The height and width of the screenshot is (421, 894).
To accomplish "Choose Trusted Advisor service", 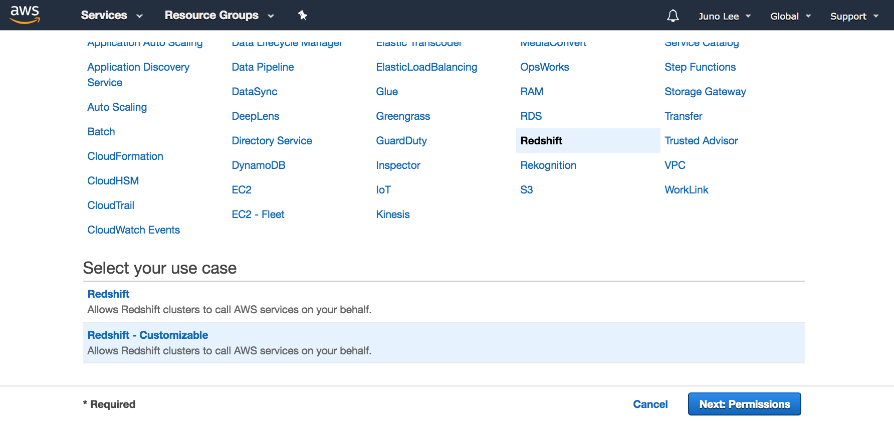I will (701, 141).
